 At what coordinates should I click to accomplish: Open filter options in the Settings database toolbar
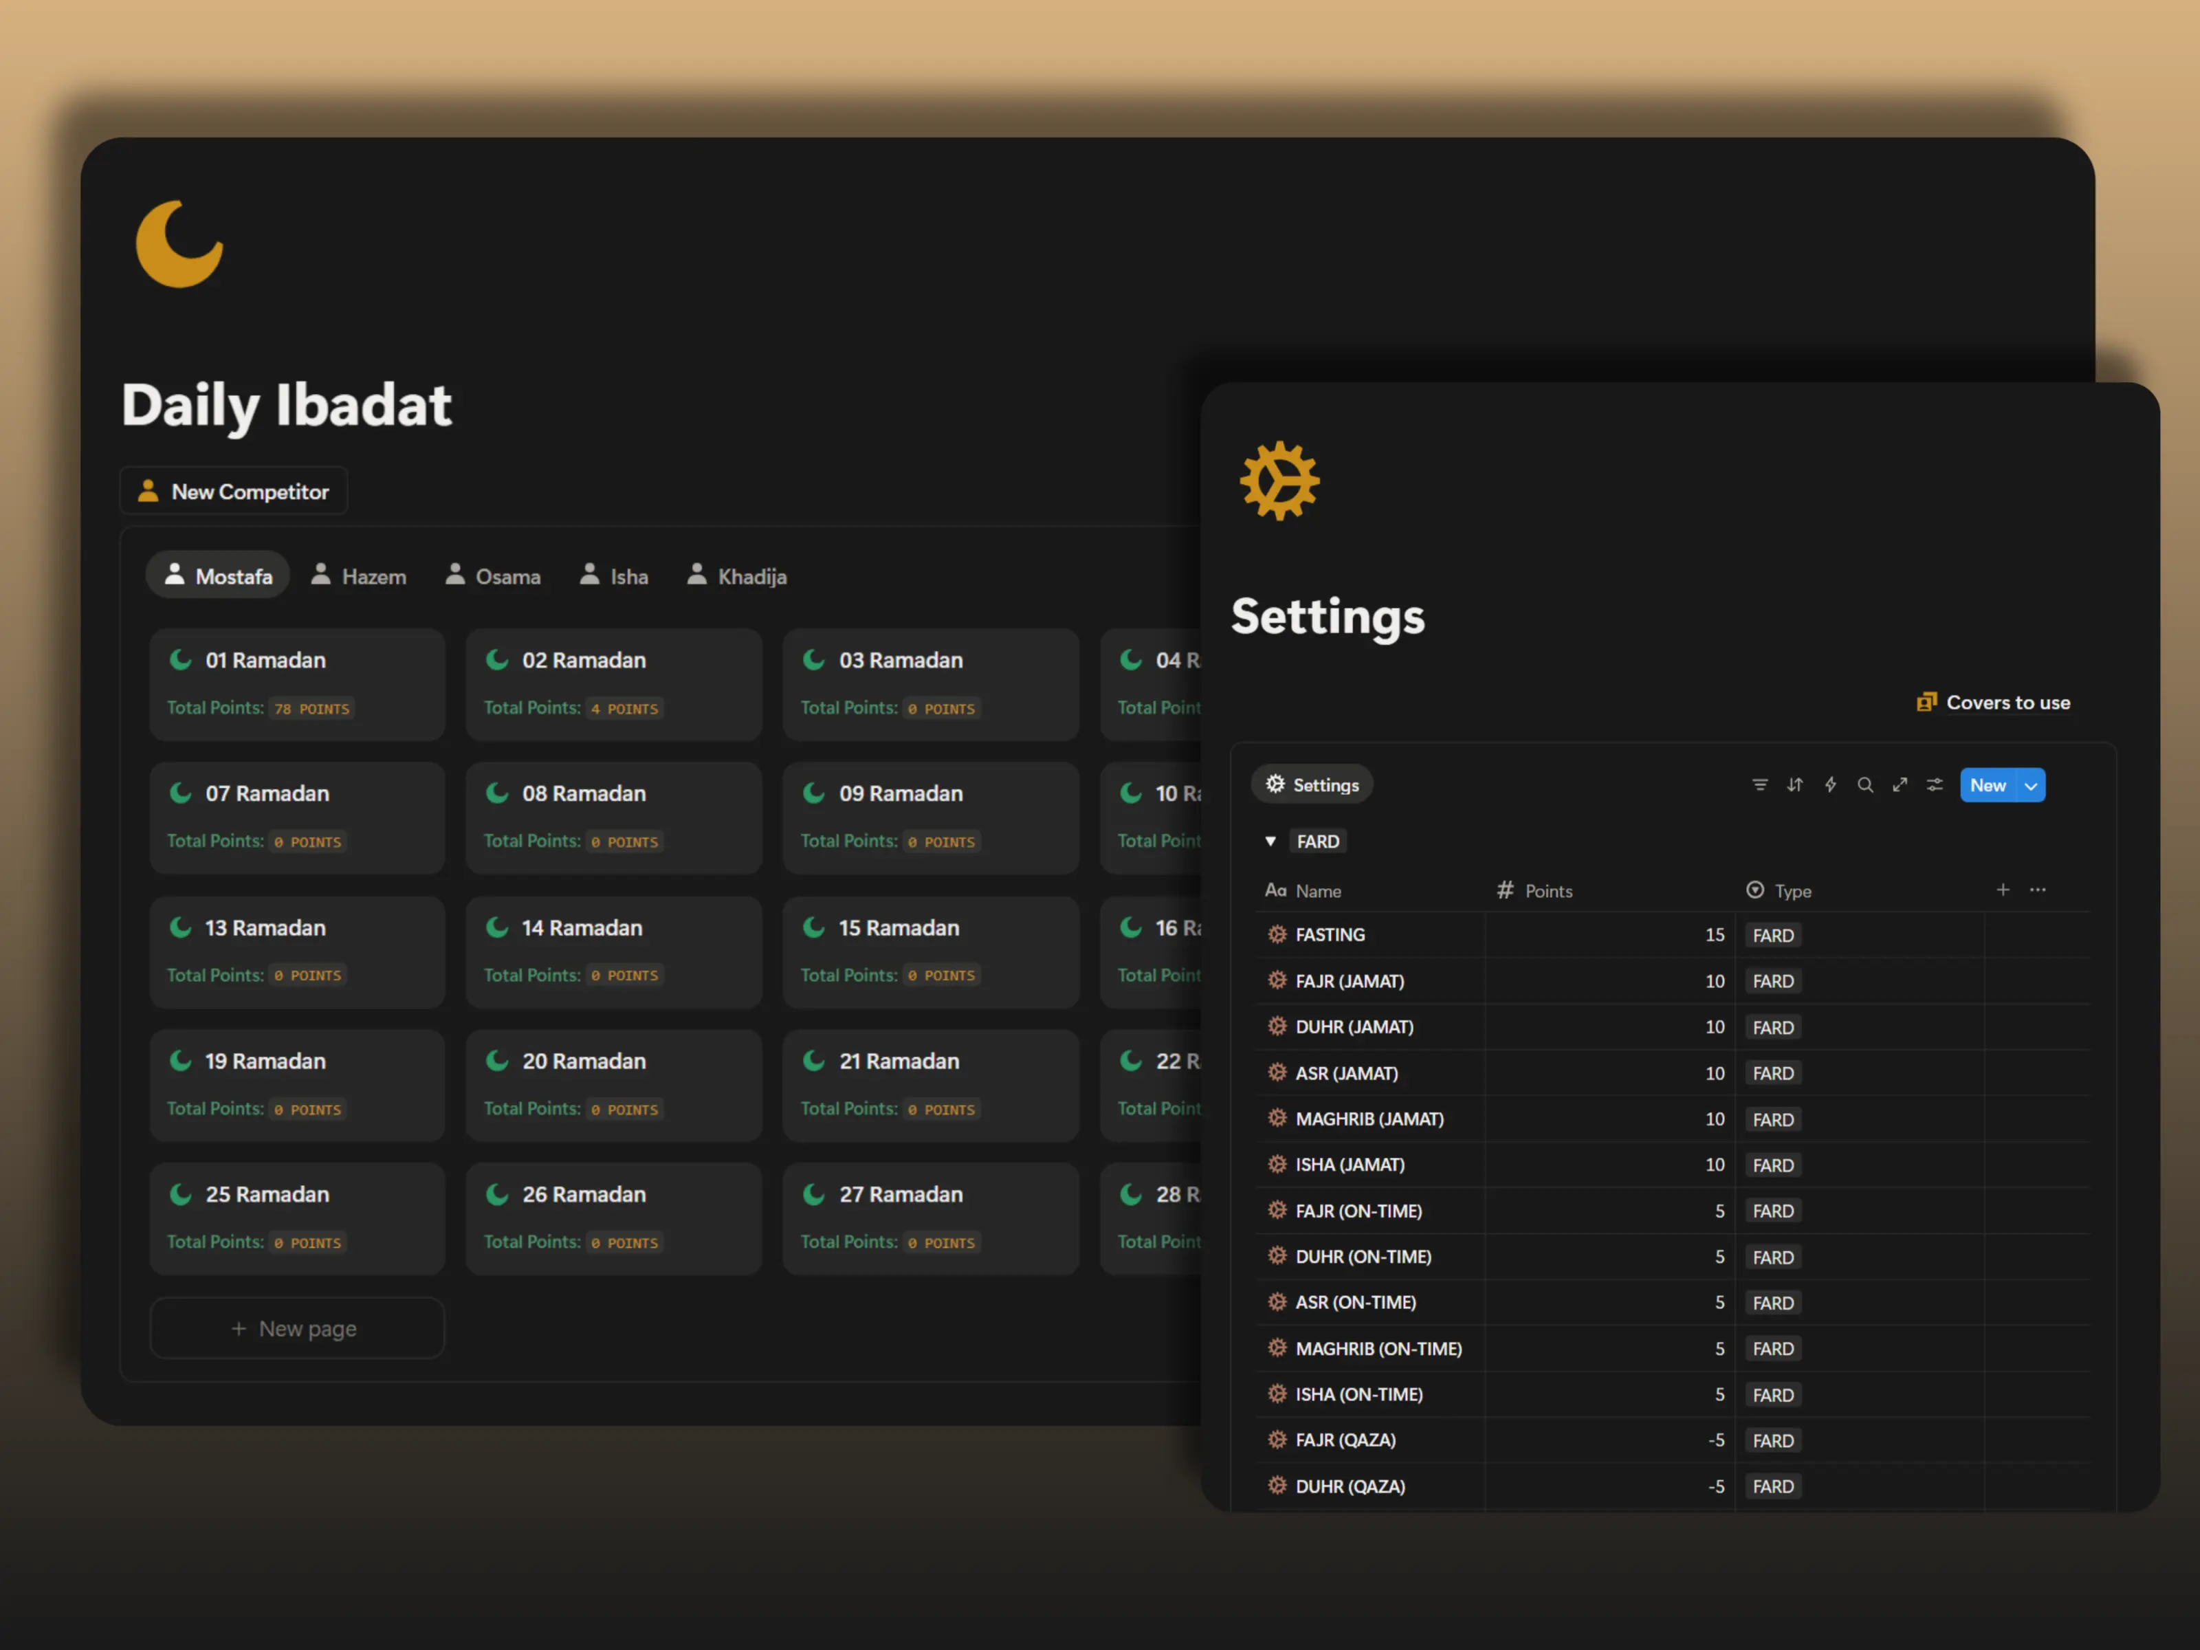click(x=1761, y=784)
